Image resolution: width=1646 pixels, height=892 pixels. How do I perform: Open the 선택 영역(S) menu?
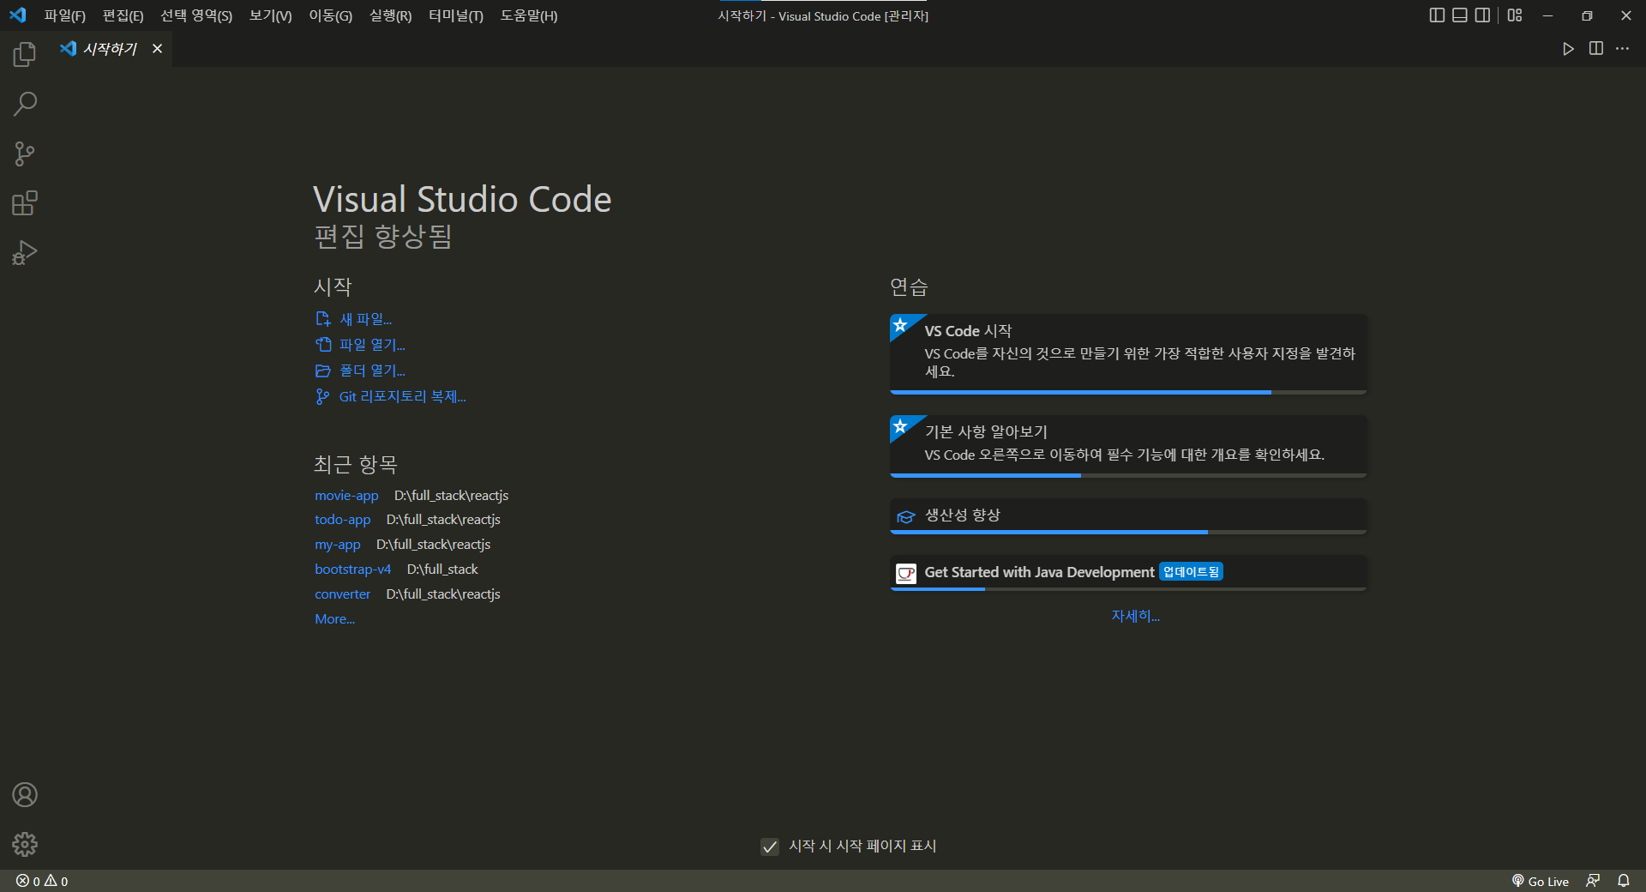pyautogui.click(x=196, y=15)
